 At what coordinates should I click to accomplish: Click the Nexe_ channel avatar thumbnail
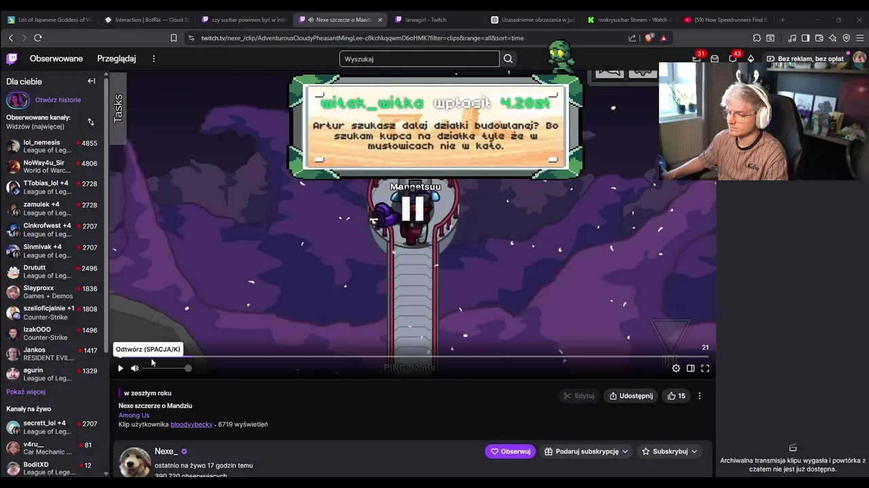[x=134, y=462]
